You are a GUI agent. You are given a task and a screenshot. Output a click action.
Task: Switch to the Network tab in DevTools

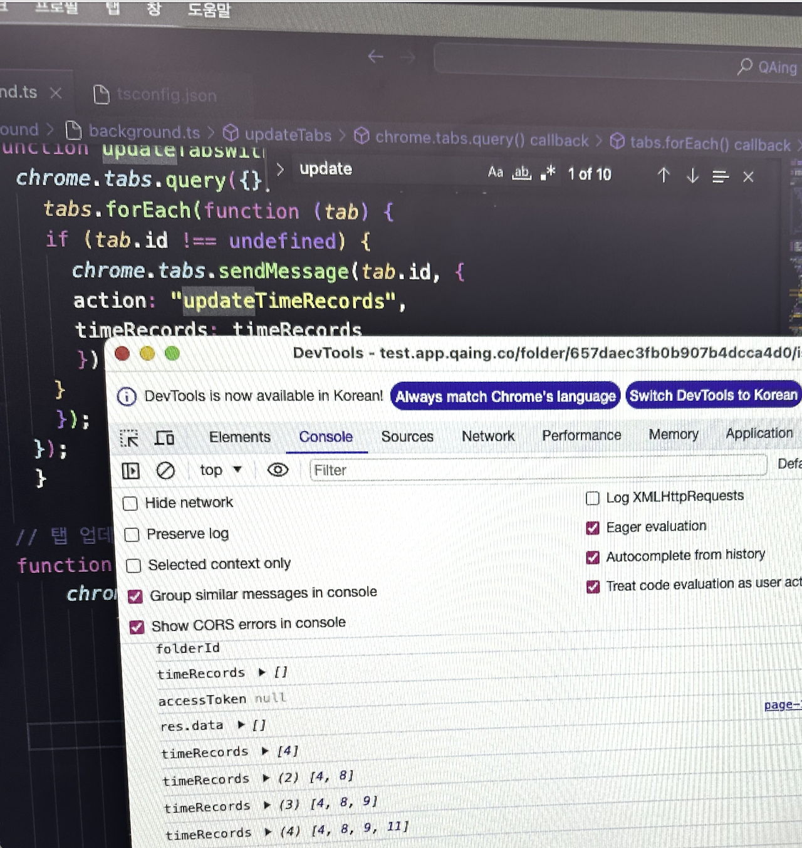pyautogui.click(x=488, y=436)
